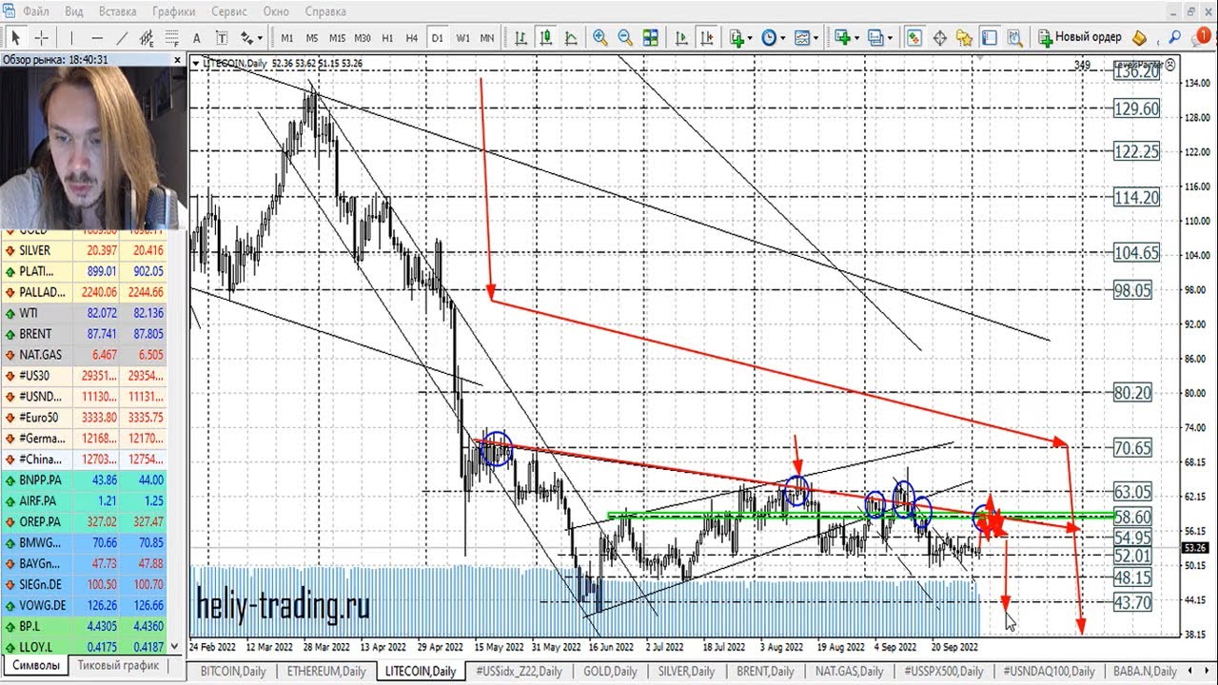This screenshot has width=1218, height=685.
Task: Toggle the Strategy Tester panel
Action: coord(1014,38)
